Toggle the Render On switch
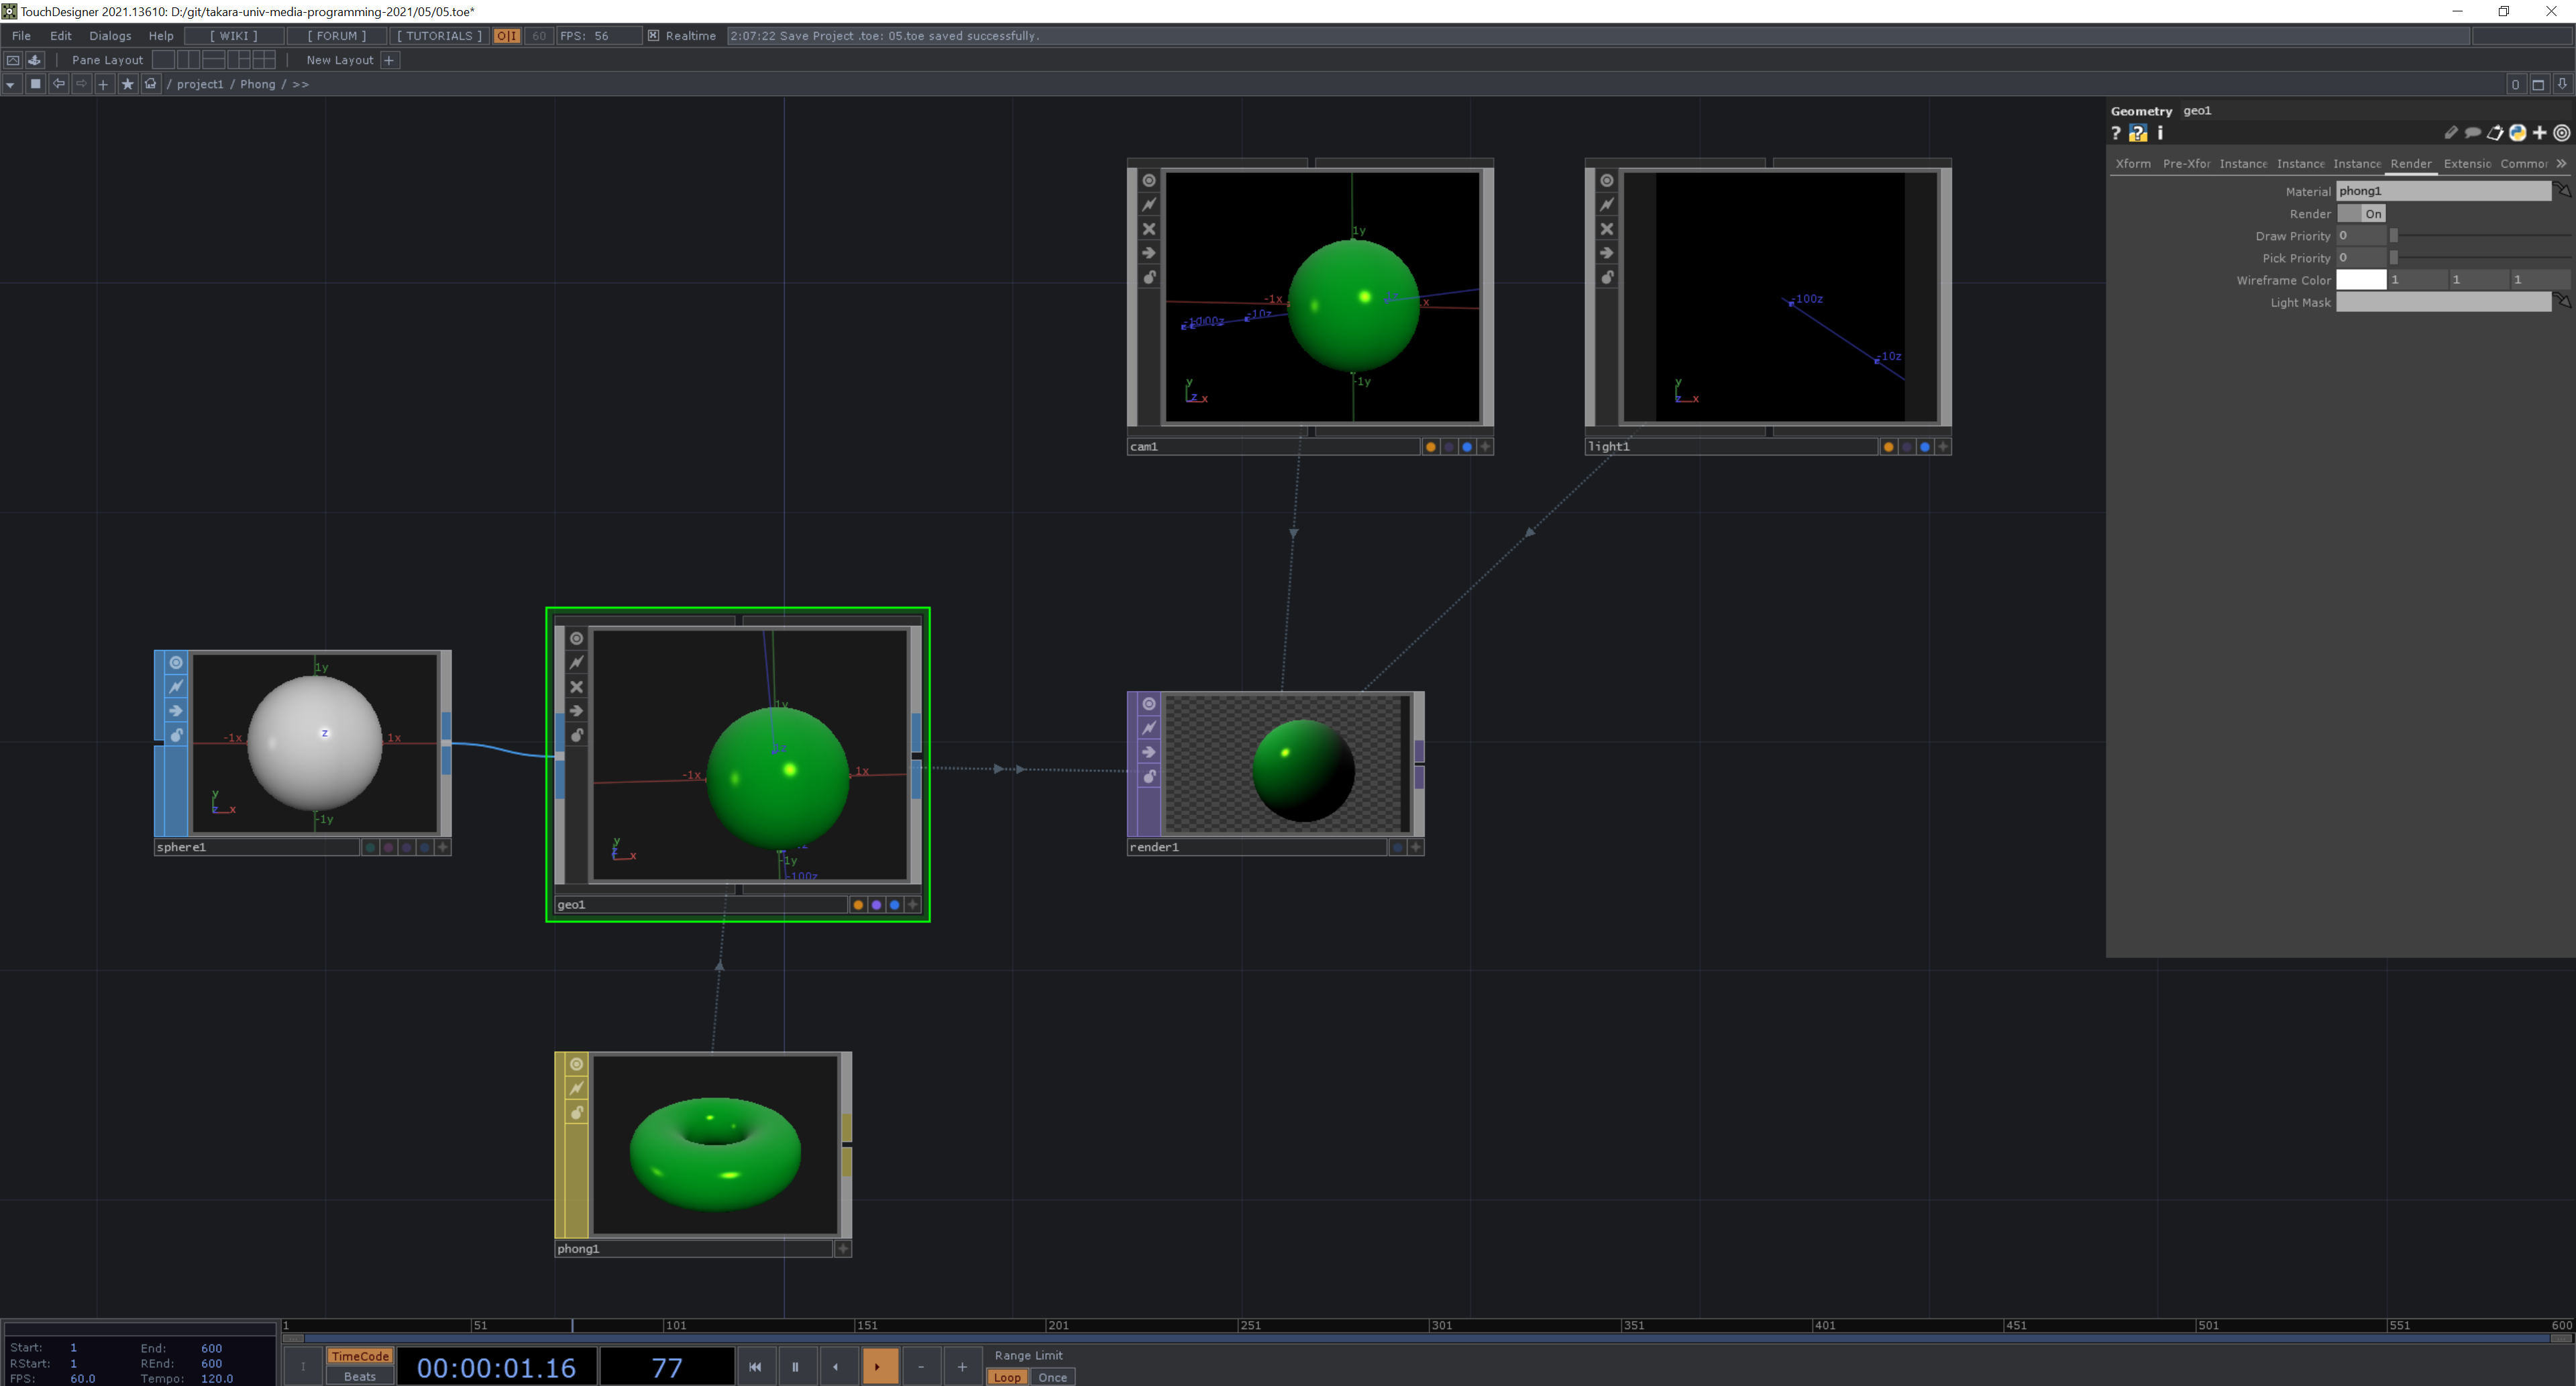This screenshot has height=1386, width=2576. point(2361,214)
